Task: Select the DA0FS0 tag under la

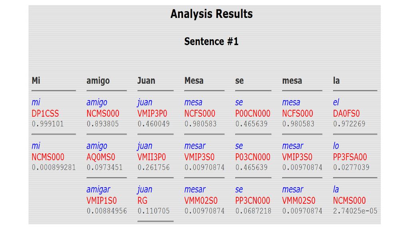Action: pyautogui.click(x=346, y=113)
